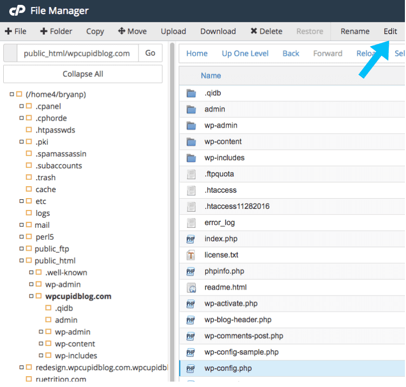
Task: Click the HTML icon beside readme.html
Action: tap(191, 287)
